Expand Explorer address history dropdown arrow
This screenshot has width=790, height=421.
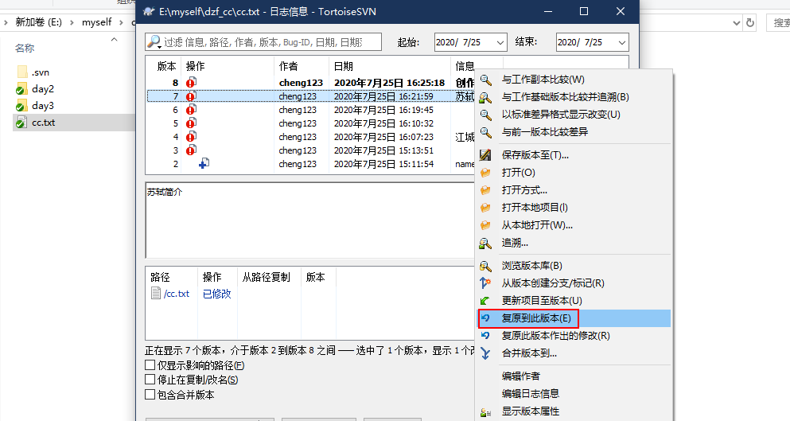click(736, 22)
